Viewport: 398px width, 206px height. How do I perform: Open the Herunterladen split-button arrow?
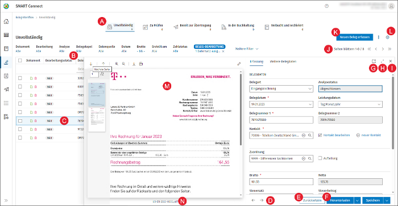357,200
